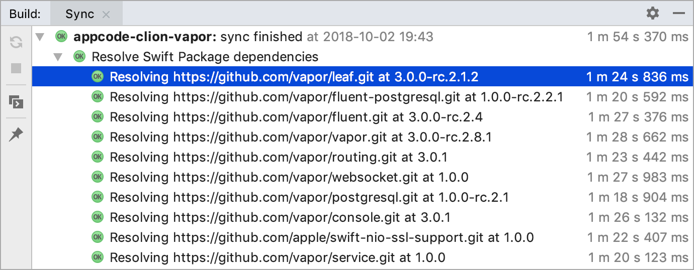Screen dimensions: 694x270
Task: Collapse the appcode-clion-vapor root node
Action: tap(41, 37)
